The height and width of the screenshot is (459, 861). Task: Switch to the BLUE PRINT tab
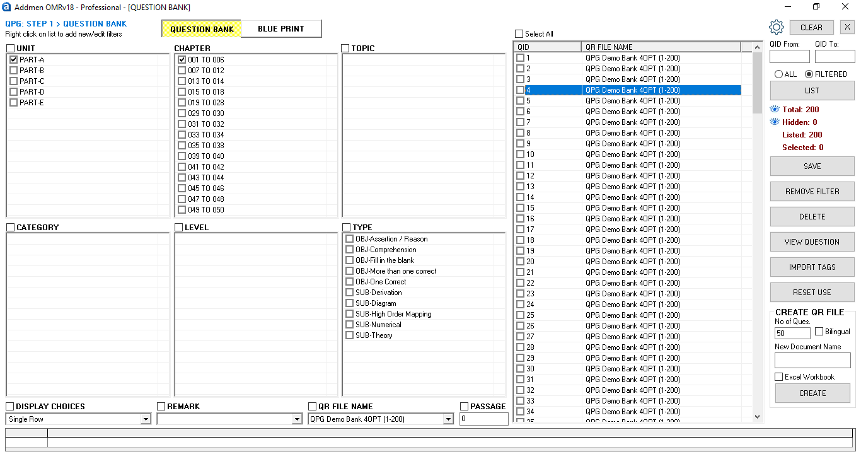click(x=281, y=28)
